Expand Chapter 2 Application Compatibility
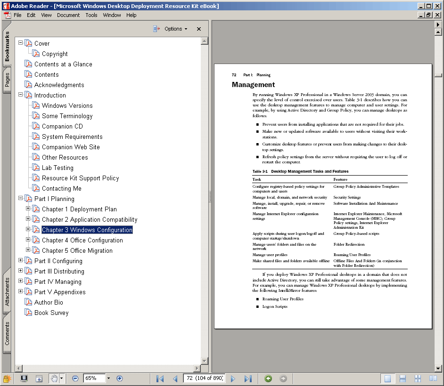This screenshot has height=386, width=444. point(28,219)
